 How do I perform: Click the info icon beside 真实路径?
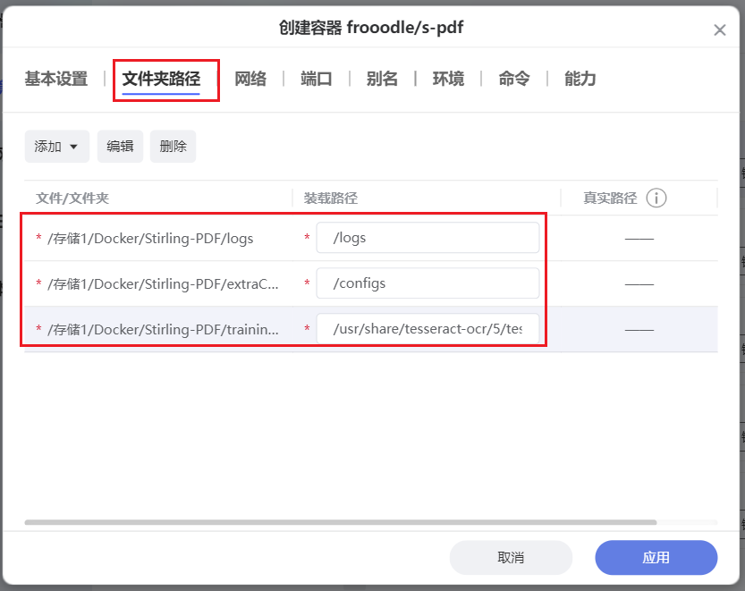[656, 198]
